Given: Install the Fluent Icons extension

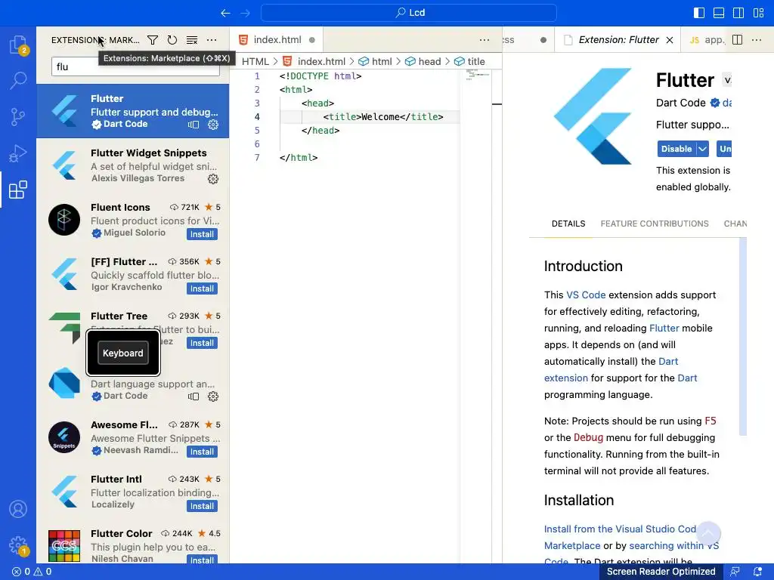Looking at the screenshot, I should pos(202,234).
